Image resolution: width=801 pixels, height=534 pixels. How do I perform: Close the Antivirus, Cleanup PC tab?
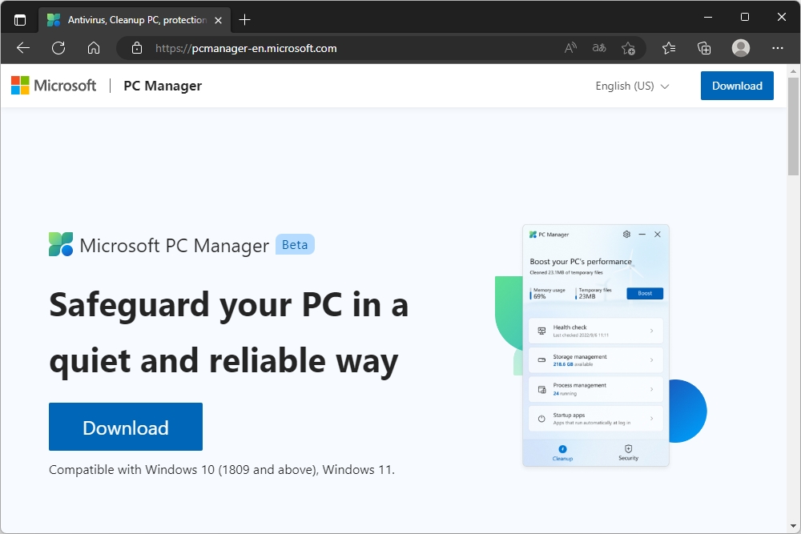(x=218, y=21)
